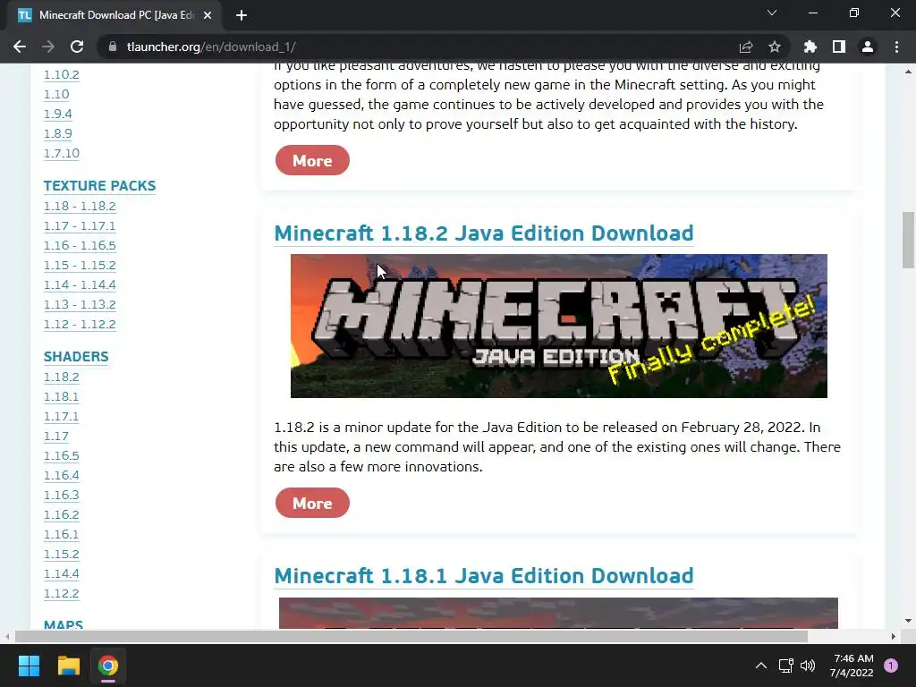Open shaders 1.14.4 link
This screenshot has height=687, width=916.
[x=62, y=573]
